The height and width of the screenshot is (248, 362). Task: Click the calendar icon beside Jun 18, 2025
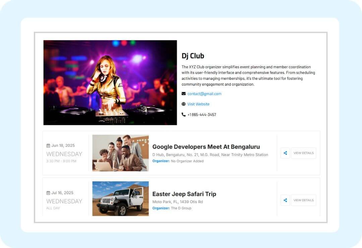48,146
